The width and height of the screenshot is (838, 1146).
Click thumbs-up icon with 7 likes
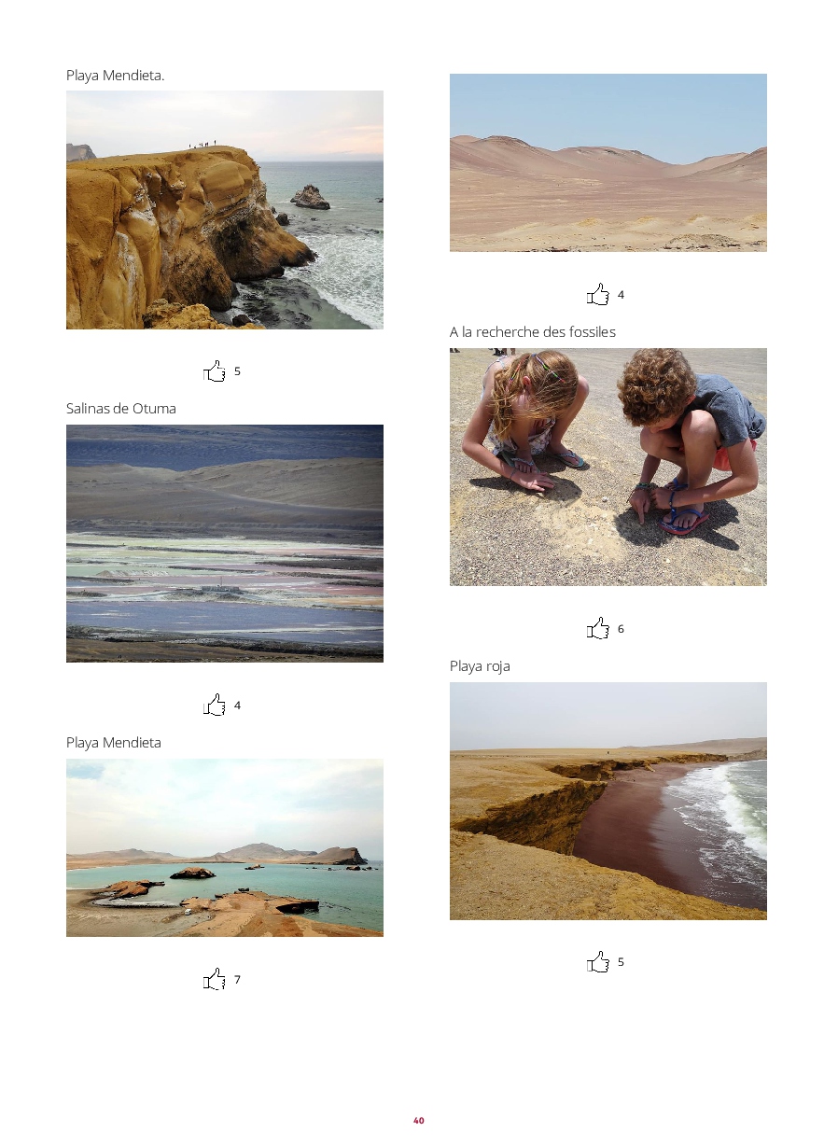pos(215,979)
